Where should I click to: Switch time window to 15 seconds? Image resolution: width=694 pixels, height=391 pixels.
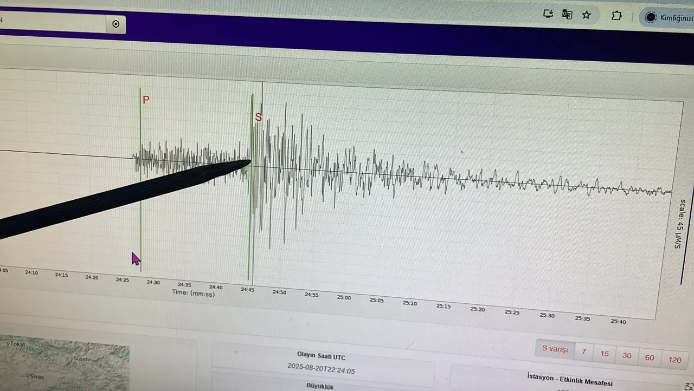click(x=604, y=354)
